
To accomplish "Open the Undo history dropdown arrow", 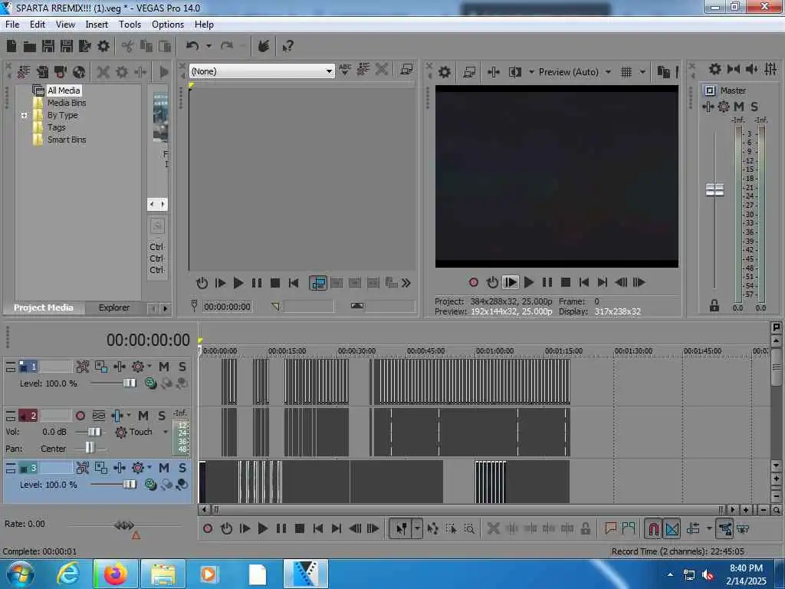I will 209,46.
